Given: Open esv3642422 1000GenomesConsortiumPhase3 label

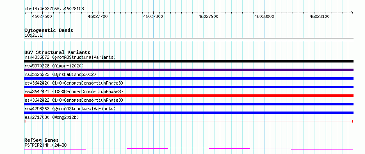Looking at the screenshot, I should click(x=74, y=100).
